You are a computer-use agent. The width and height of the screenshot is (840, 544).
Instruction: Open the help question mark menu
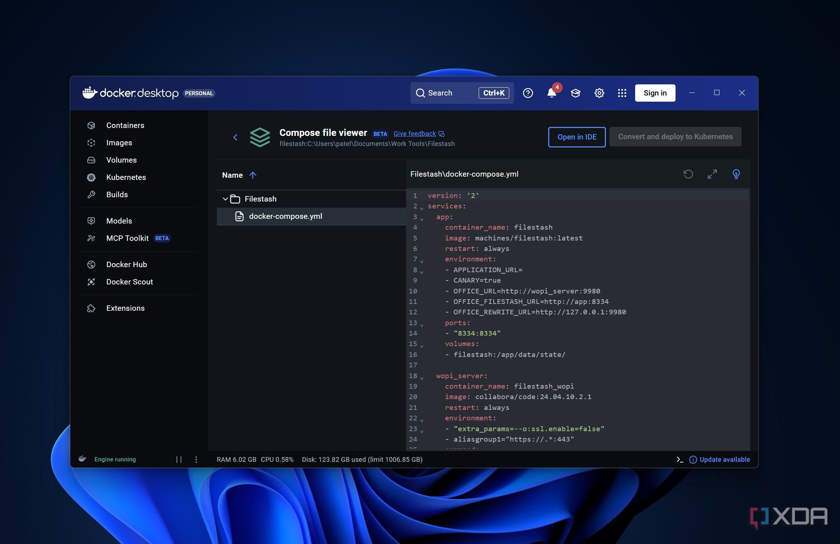pos(528,93)
